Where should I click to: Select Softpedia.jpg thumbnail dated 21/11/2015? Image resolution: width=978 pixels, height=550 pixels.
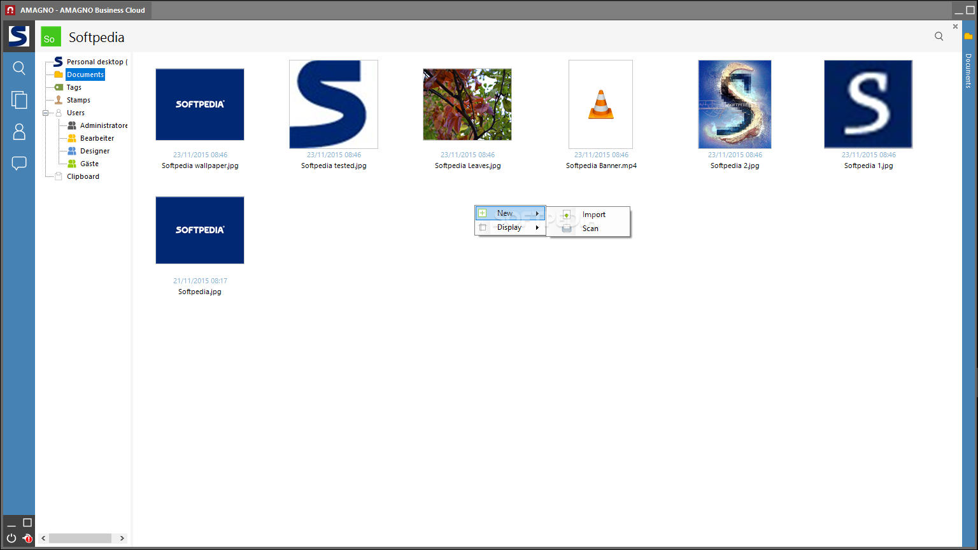pos(200,230)
